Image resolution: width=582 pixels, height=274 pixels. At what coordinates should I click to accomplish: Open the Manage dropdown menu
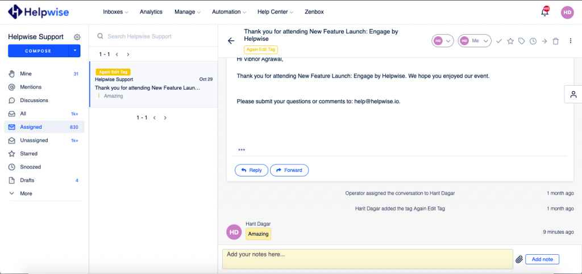pos(188,12)
